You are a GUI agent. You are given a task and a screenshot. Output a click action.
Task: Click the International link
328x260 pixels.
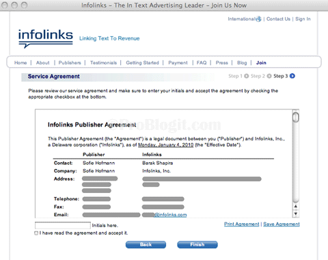tap(241, 19)
